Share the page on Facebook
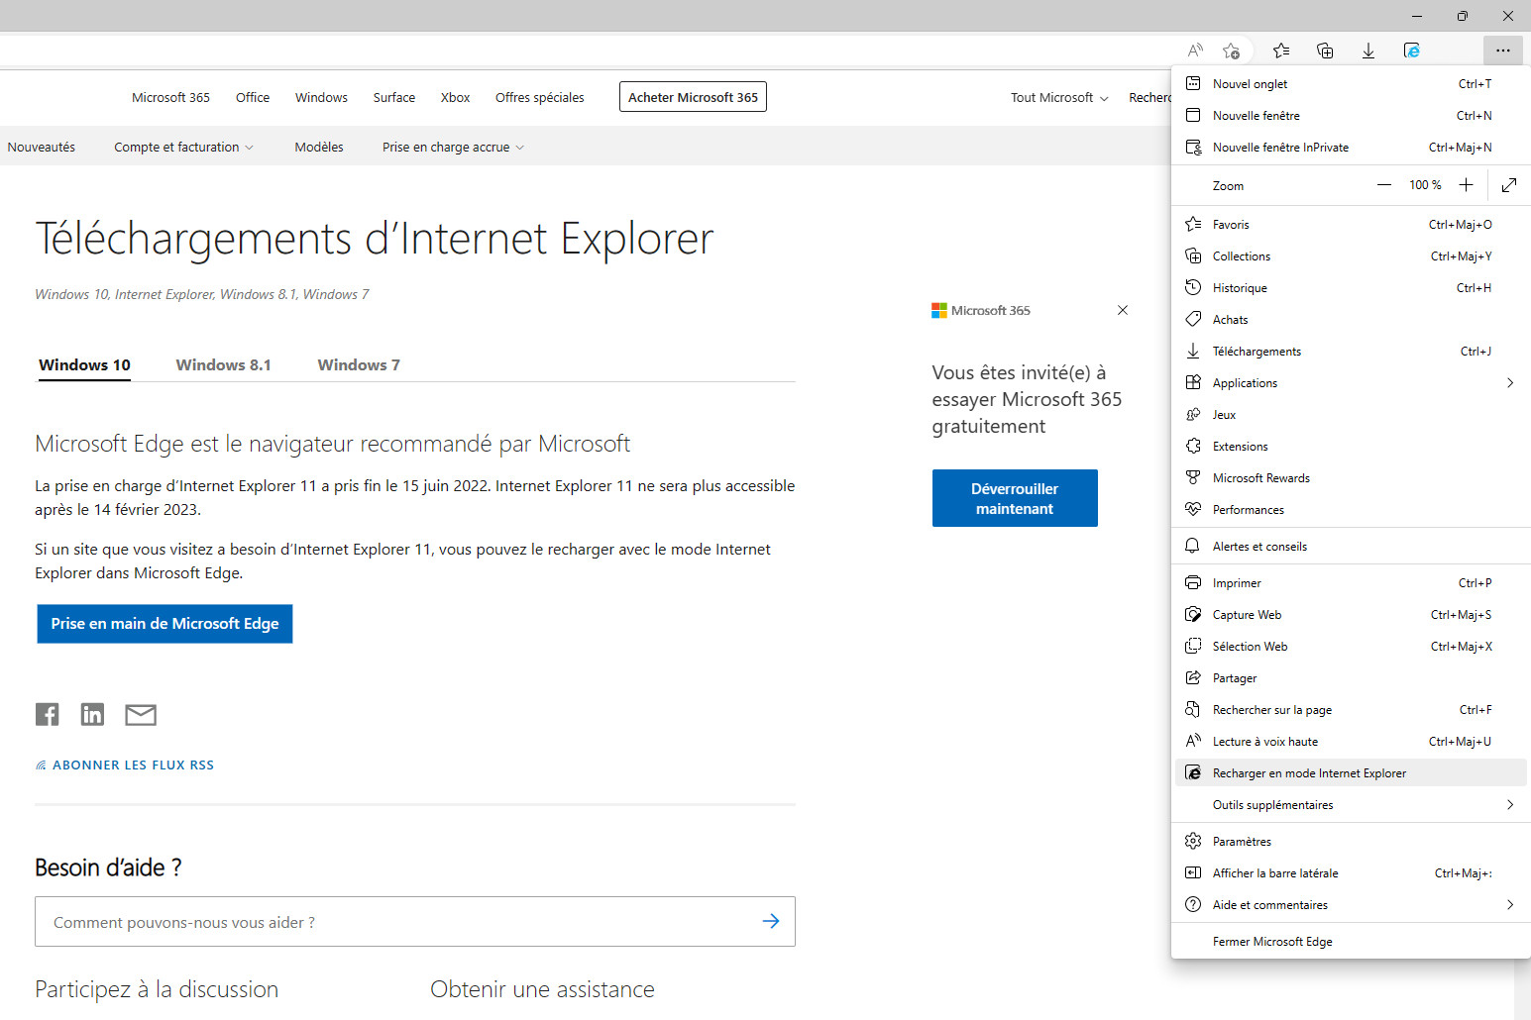Viewport: 1531px width, 1020px height. [x=48, y=714]
